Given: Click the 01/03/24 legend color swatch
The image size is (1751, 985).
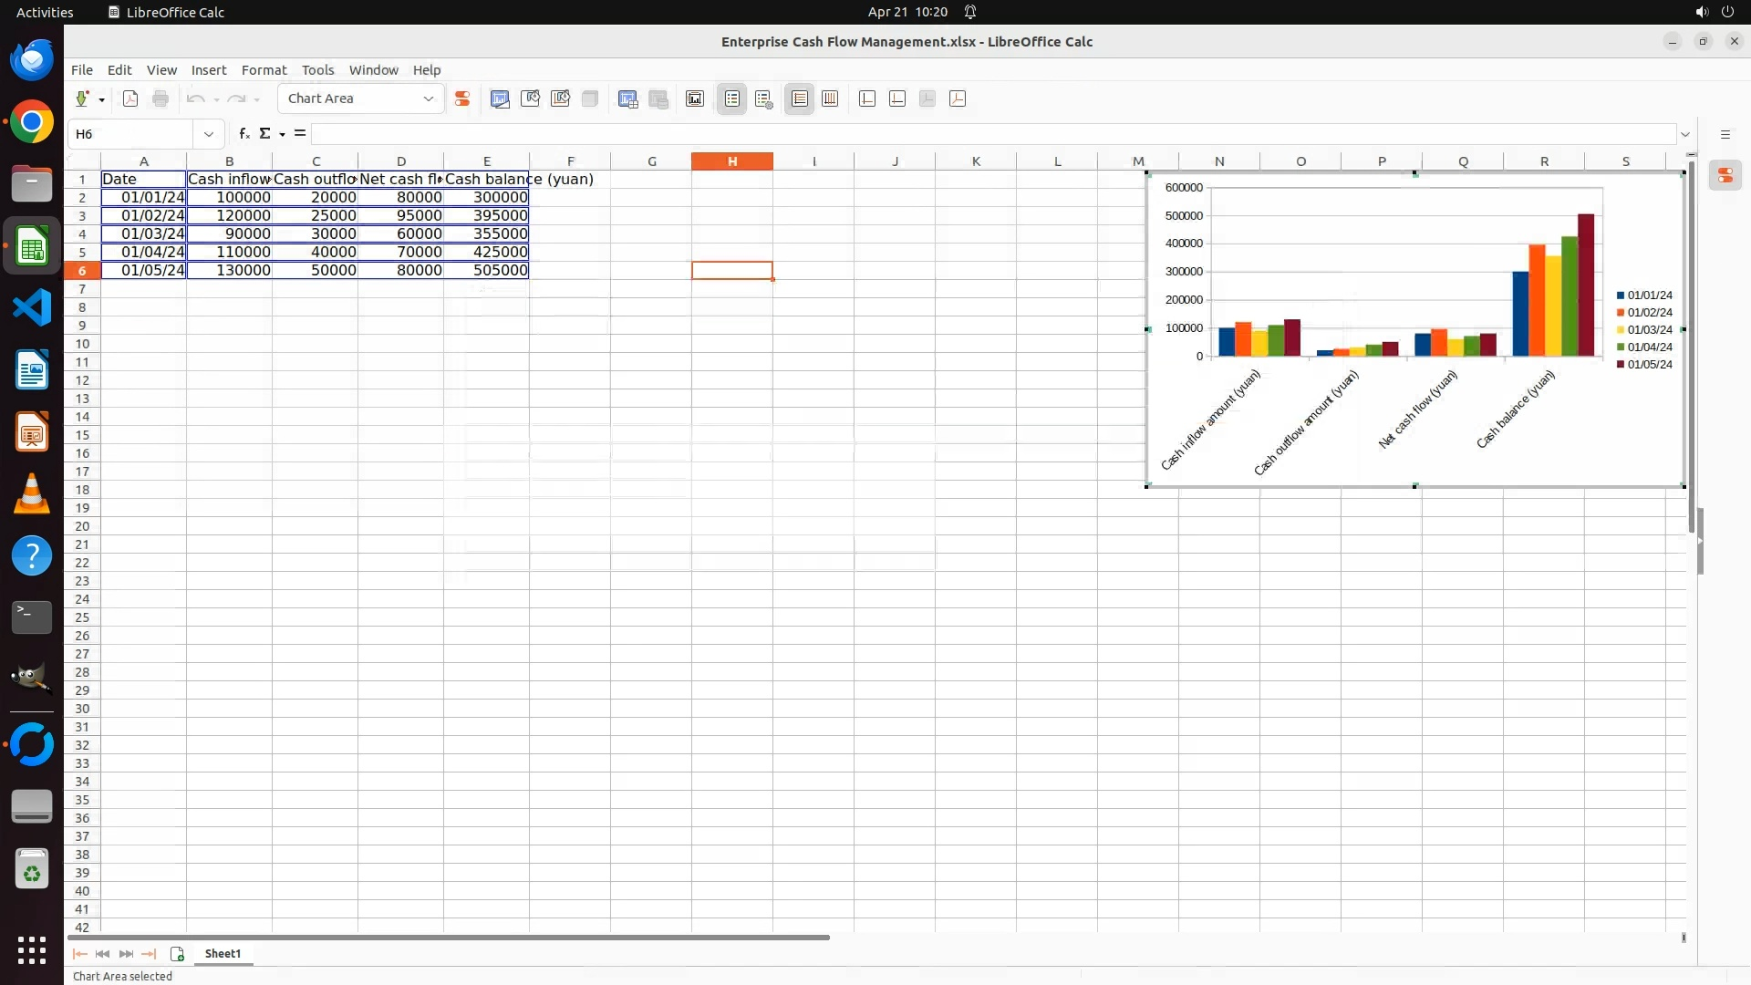Looking at the screenshot, I should point(1621,330).
